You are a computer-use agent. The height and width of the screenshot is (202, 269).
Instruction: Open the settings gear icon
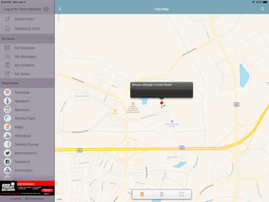pyautogui.click(x=46, y=9)
